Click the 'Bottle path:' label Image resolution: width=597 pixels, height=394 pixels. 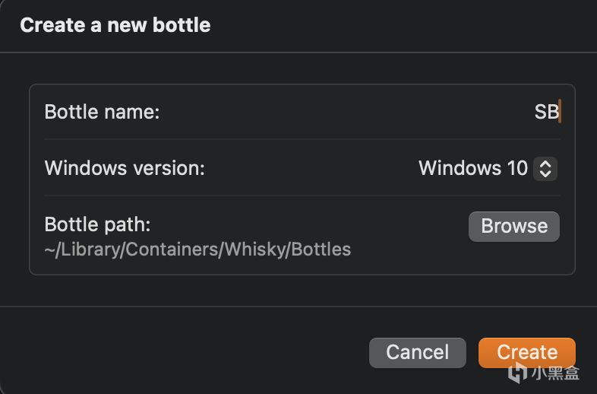tap(97, 224)
